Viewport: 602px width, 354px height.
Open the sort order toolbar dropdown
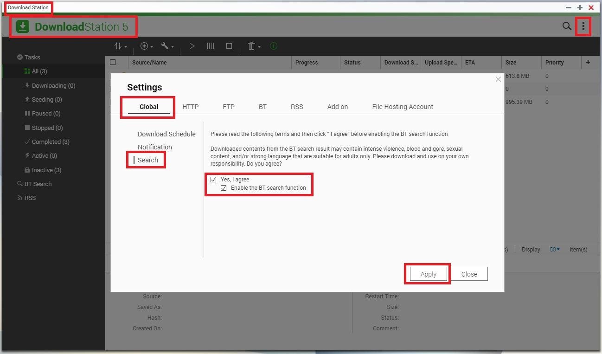click(121, 46)
